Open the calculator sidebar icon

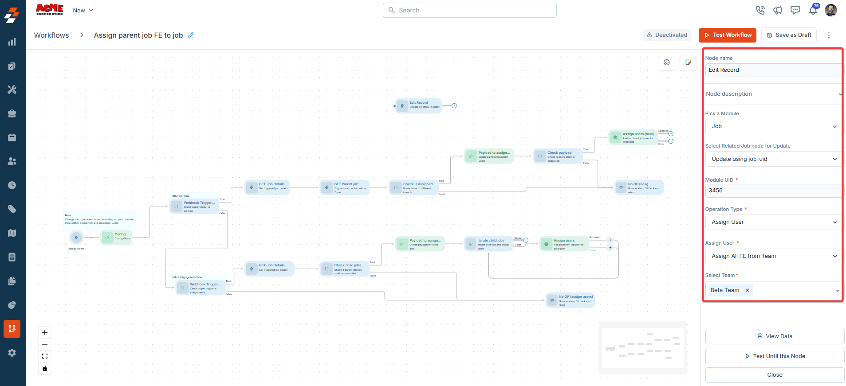click(x=12, y=257)
